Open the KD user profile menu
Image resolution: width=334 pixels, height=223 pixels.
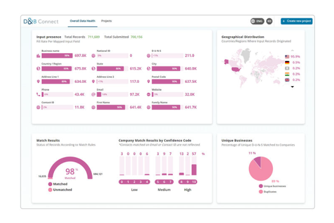tap(270, 21)
